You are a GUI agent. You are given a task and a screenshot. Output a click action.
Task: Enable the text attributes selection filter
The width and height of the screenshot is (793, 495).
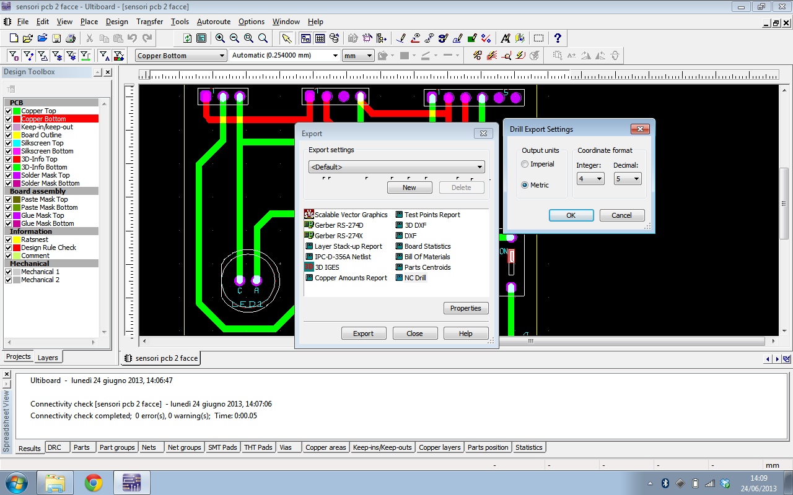coord(104,55)
